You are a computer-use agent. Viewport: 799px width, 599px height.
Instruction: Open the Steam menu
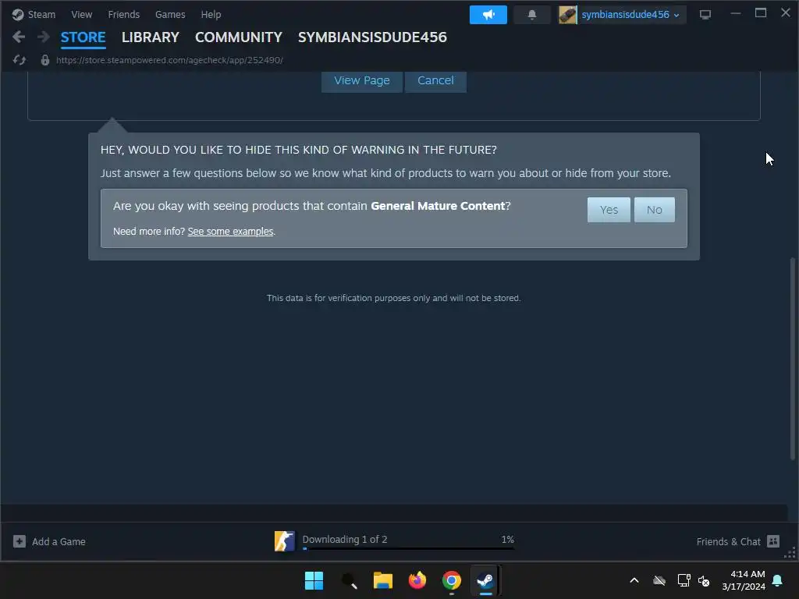41,14
